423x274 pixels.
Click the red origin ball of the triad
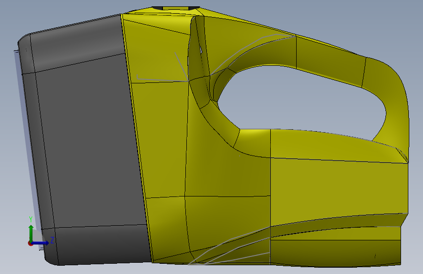click(x=30, y=243)
